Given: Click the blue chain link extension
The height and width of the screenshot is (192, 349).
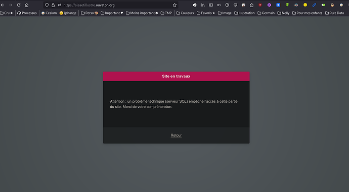Looking at the screenshot, I should [314, 5].
